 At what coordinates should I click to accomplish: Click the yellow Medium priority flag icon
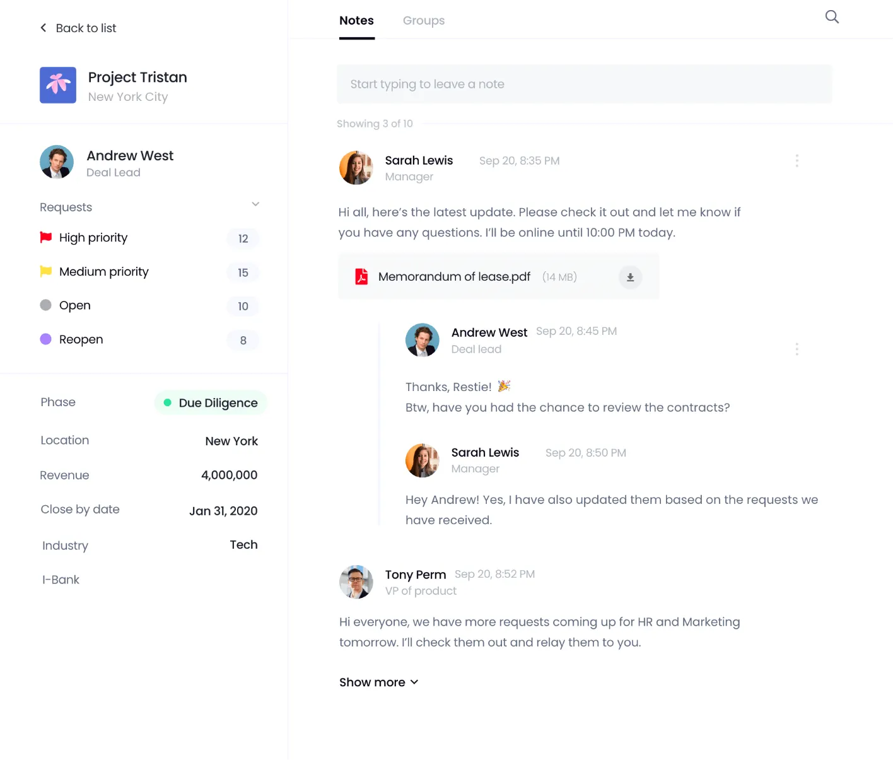coord(46,271)
